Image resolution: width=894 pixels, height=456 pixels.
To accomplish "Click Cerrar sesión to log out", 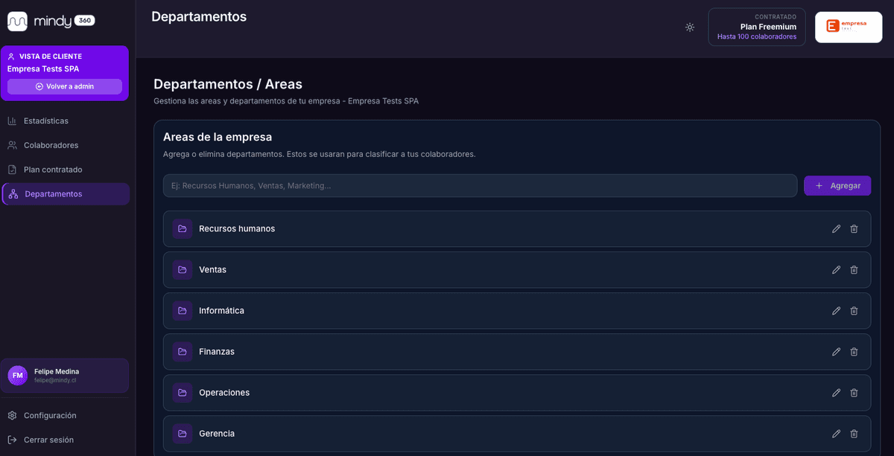I will (48, 440).
